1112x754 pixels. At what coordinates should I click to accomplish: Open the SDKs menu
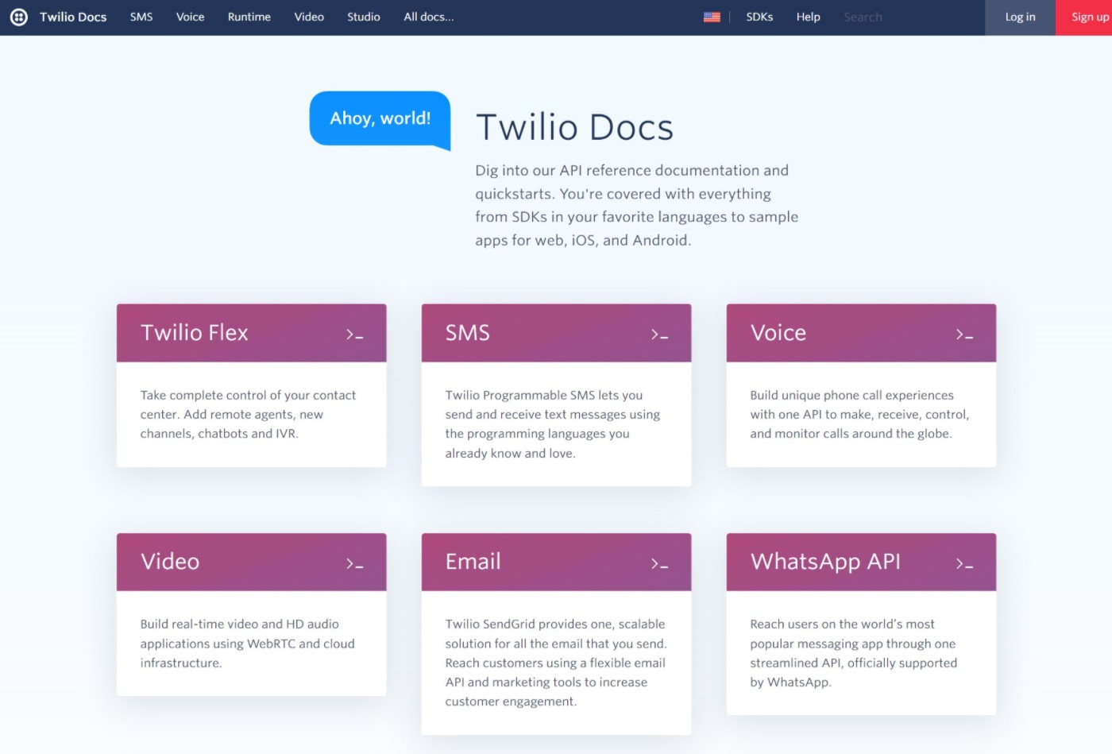click(x=759, y=16)
